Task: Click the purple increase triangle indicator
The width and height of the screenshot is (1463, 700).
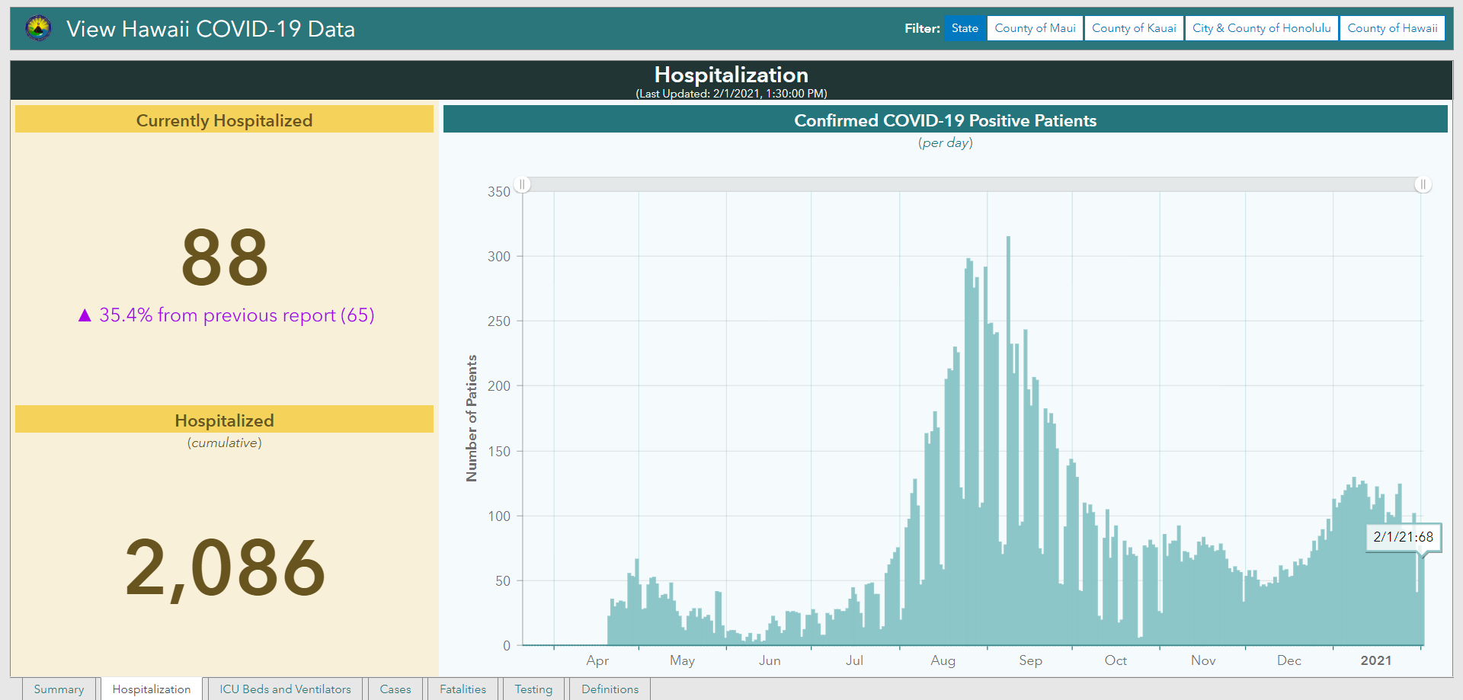Action: (x=85, y=315)
